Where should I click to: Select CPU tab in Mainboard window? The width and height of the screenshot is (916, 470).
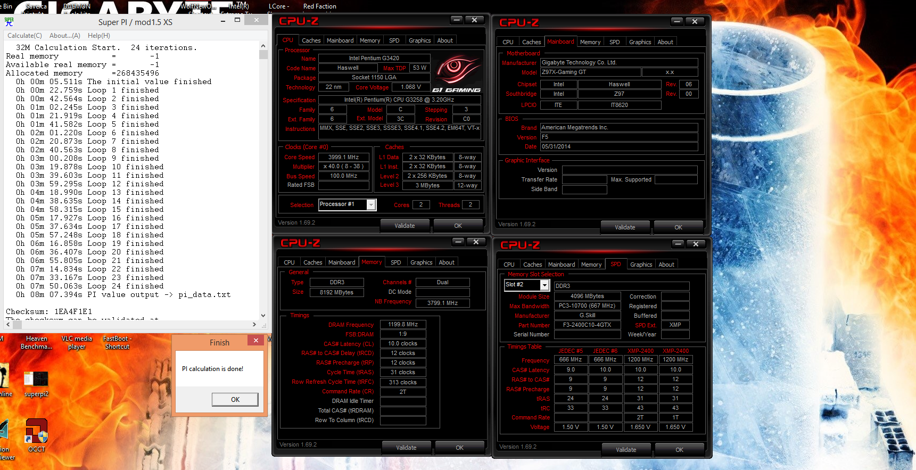point(508,42)
